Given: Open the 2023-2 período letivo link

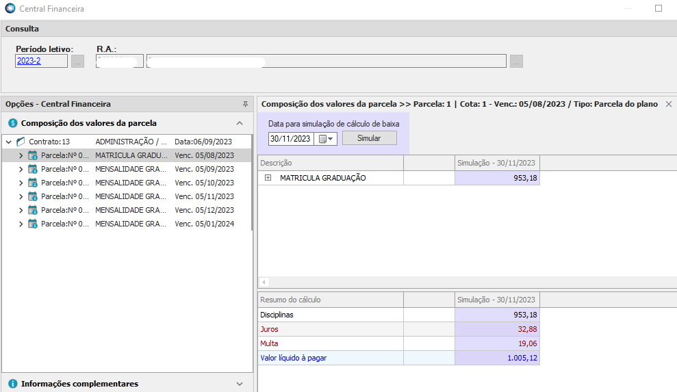Looking at the screenshot, I should click(x=28, y=61).
